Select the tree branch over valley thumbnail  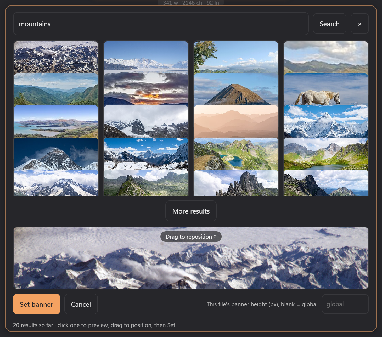coord(236,57)
